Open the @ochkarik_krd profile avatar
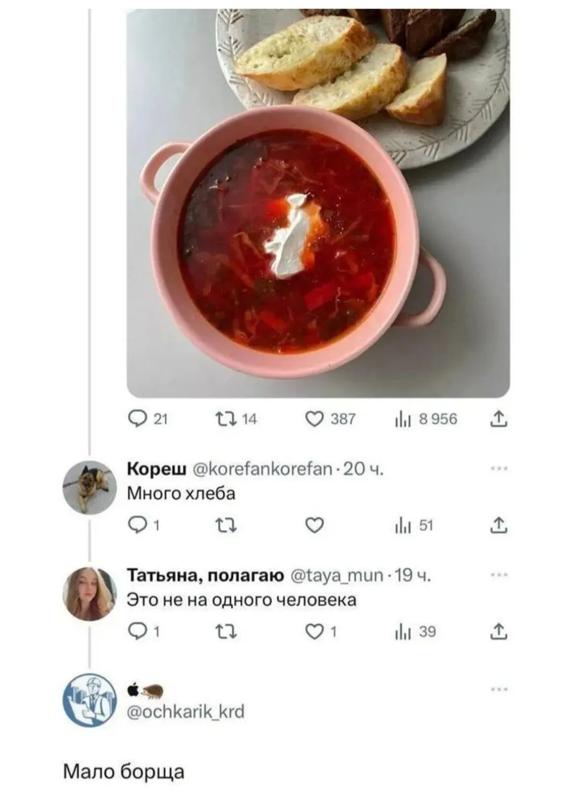 click(x=90, y=701)
